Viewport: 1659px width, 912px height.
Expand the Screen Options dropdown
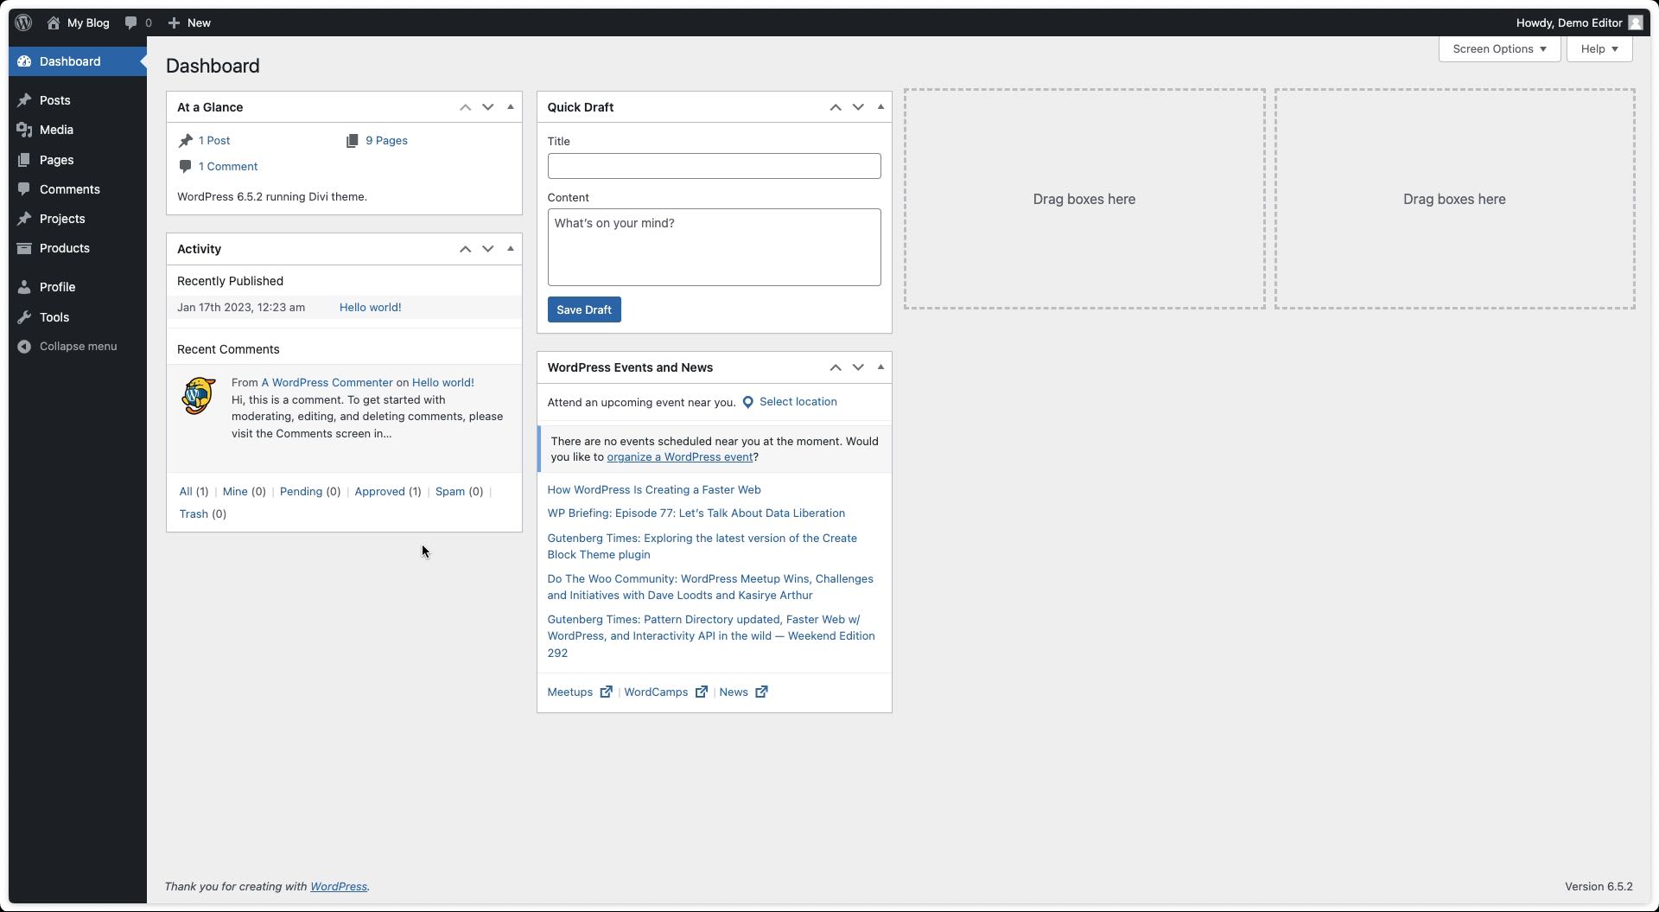pos(1499,49)
